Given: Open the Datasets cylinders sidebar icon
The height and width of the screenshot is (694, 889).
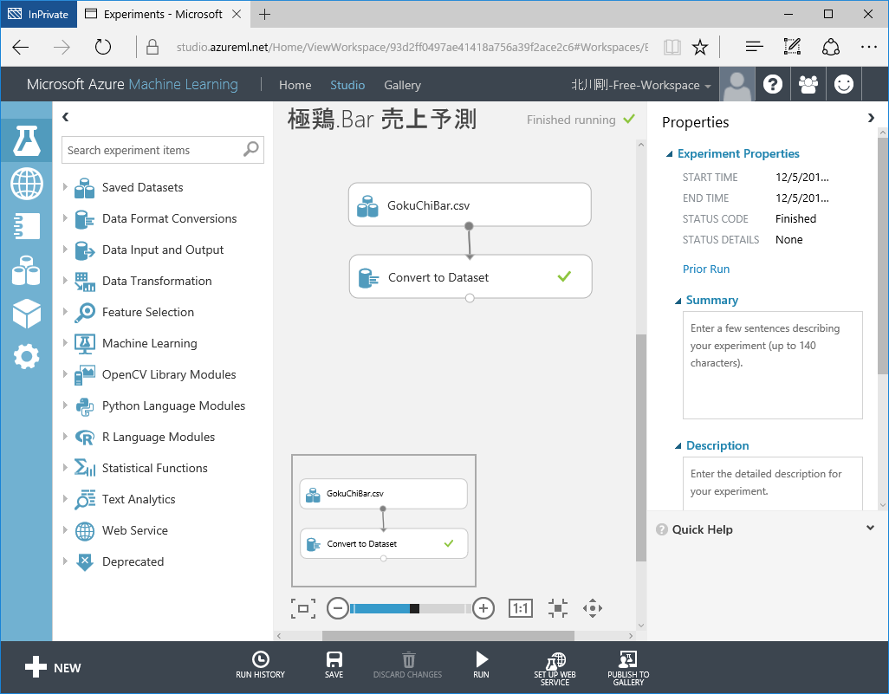Looking at the screenshot, I should [27, 270].
